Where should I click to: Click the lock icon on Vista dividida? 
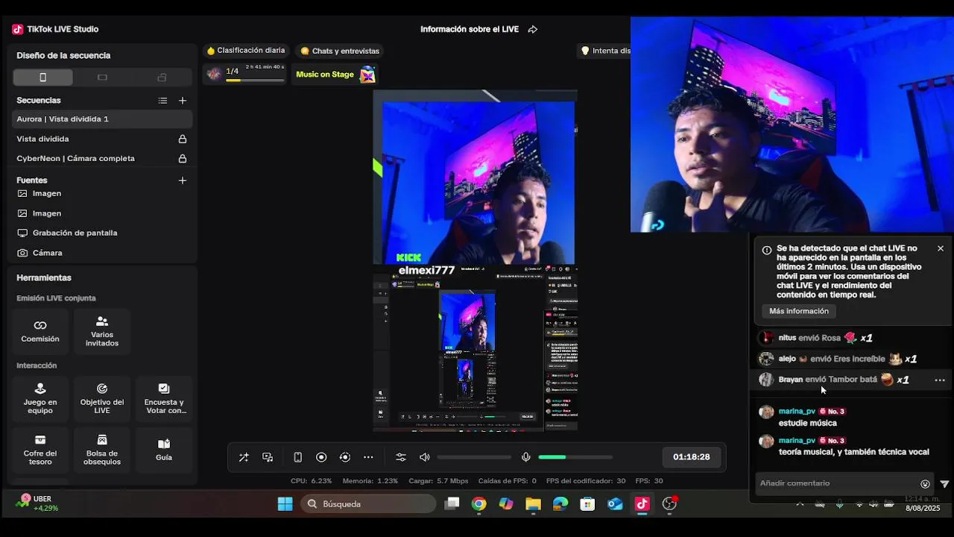pos(183,139)
